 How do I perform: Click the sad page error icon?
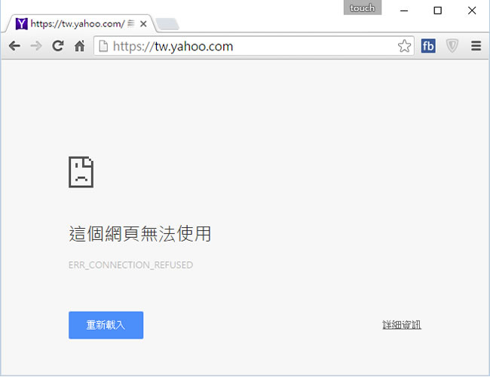[x=81, y=172]
